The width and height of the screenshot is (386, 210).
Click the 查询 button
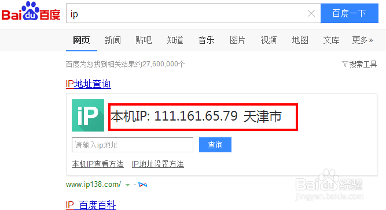[x=215, y=145]
